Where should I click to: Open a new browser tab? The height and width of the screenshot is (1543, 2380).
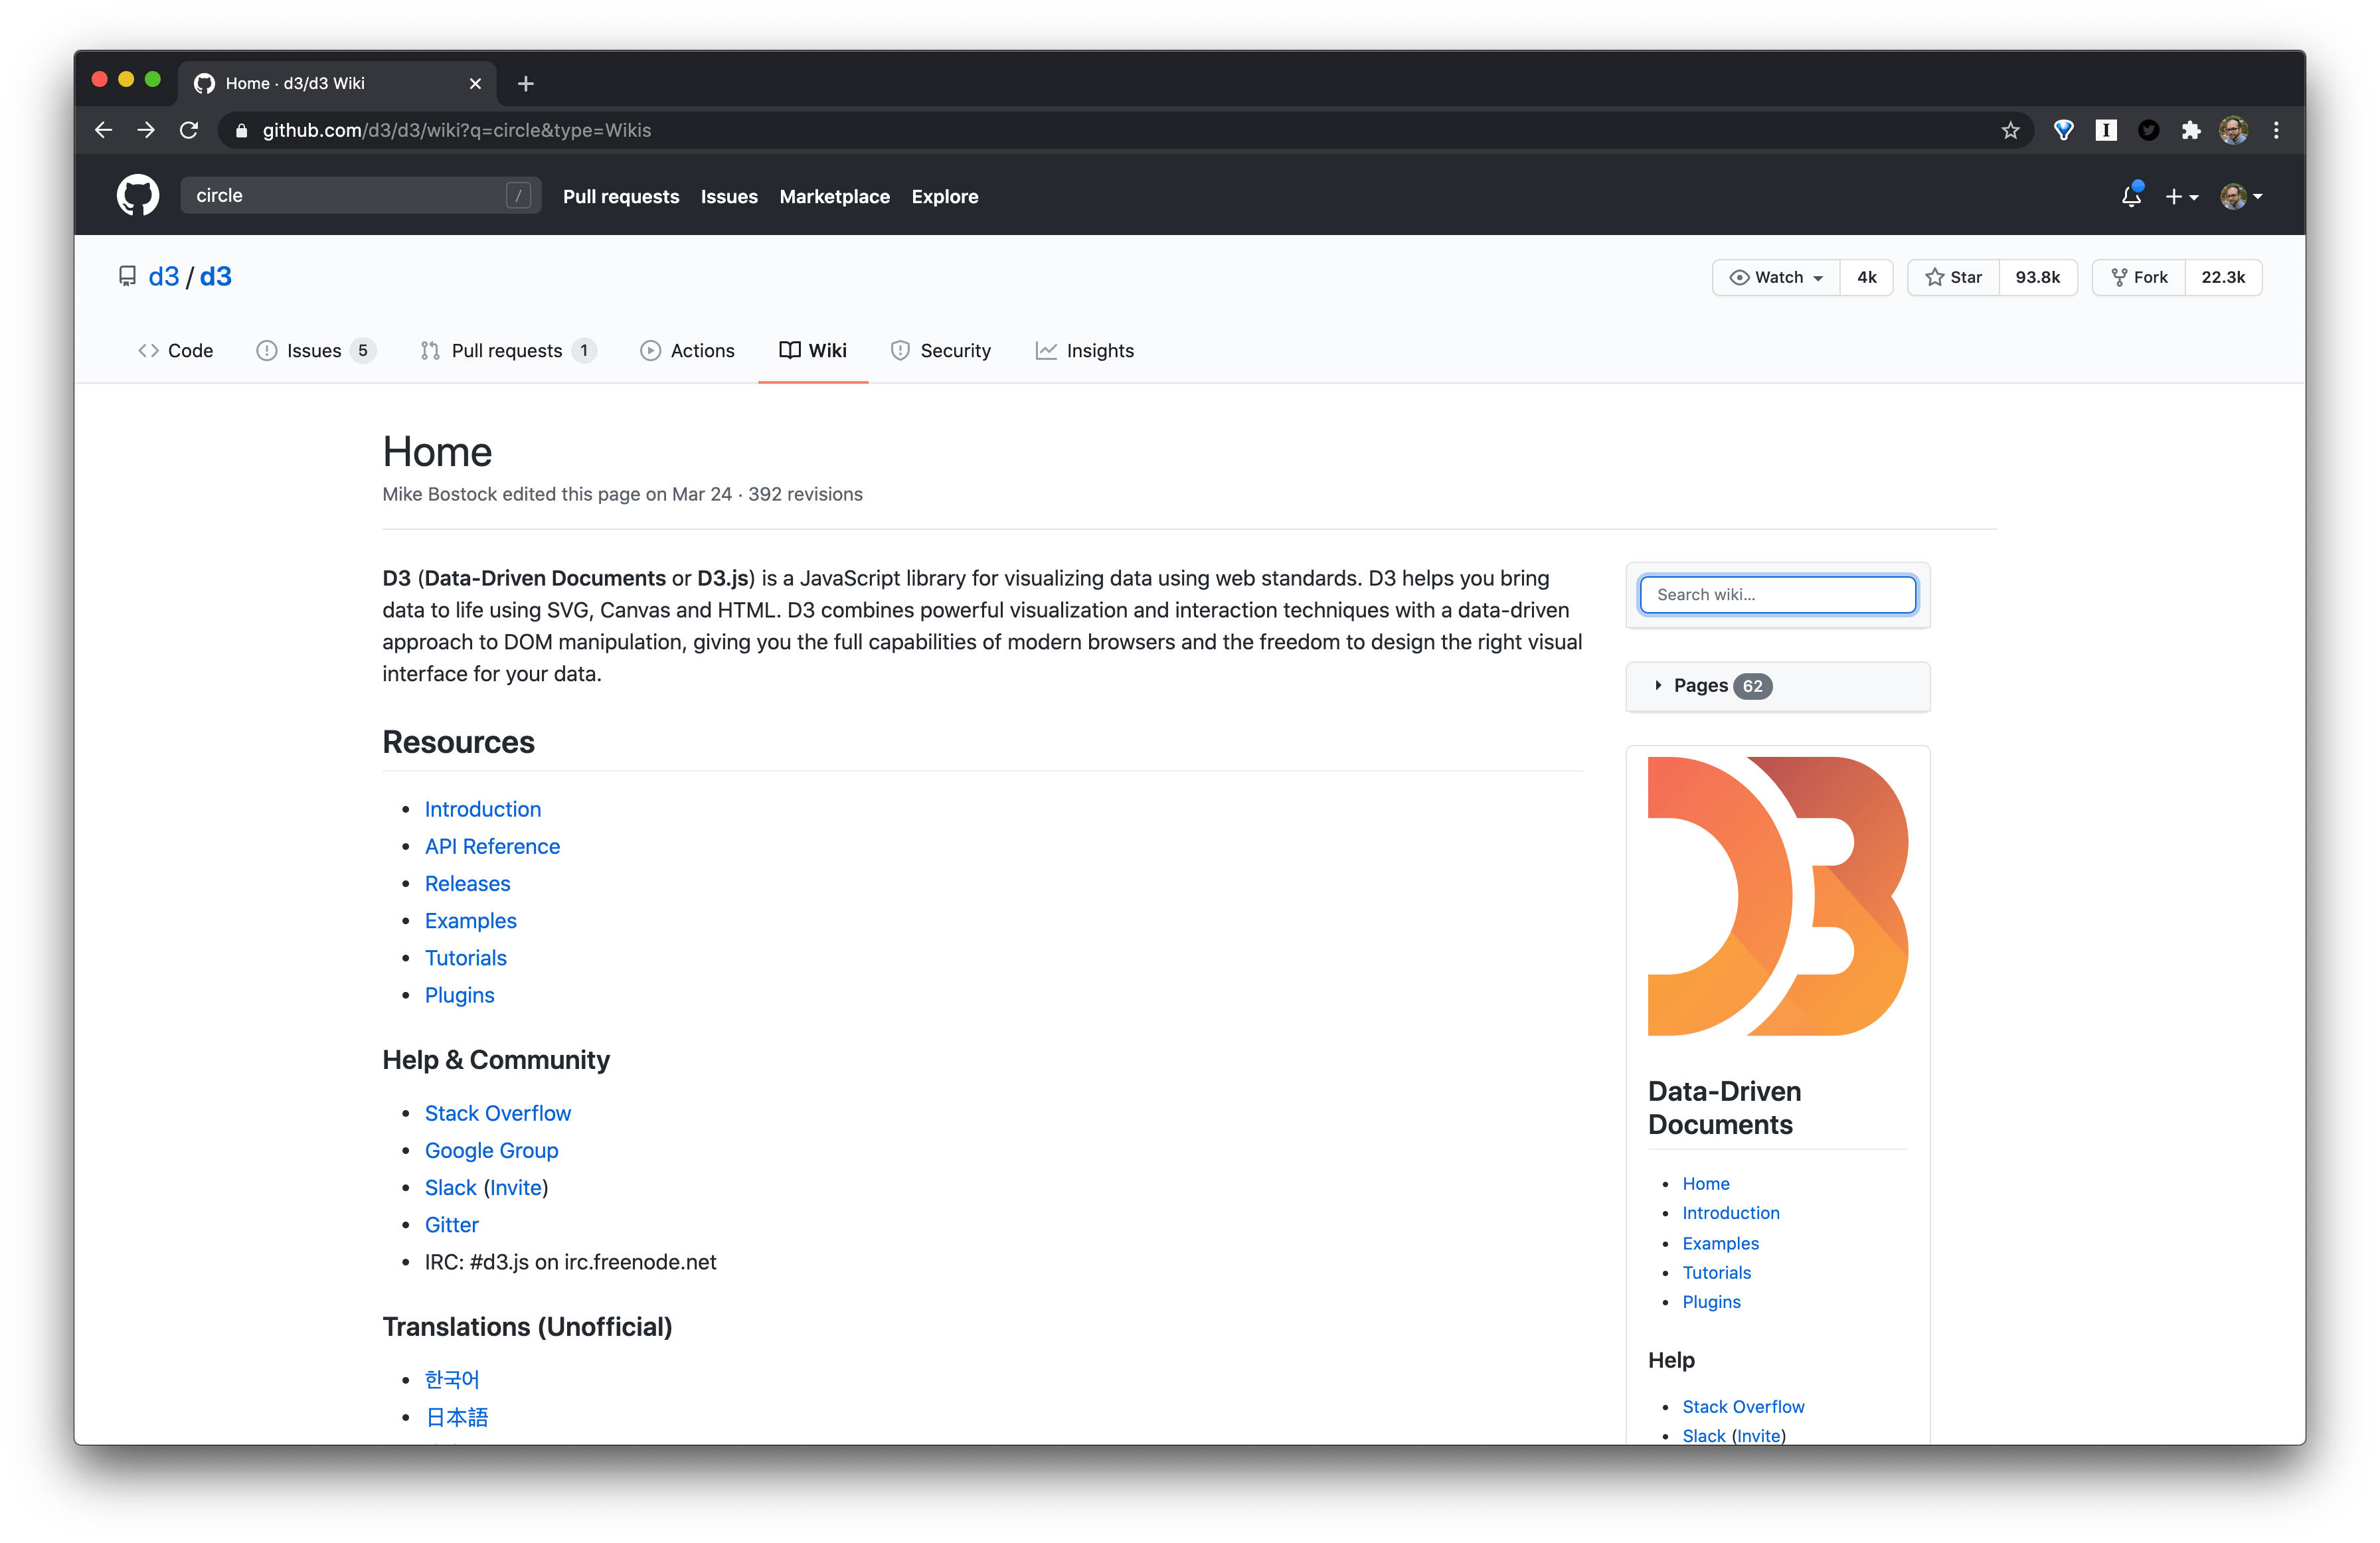coord(526,84)
